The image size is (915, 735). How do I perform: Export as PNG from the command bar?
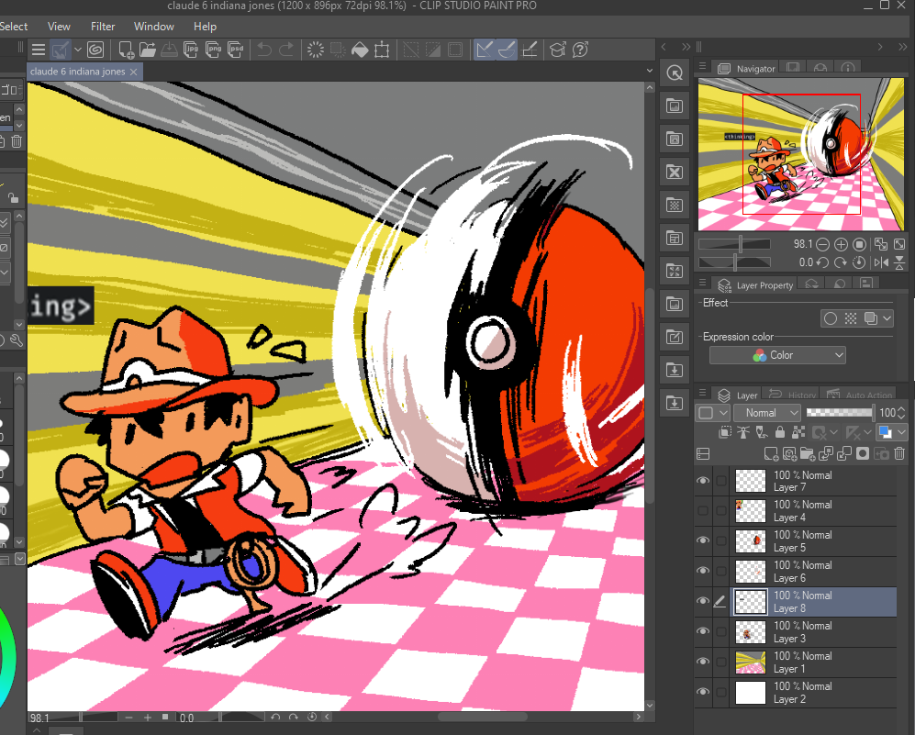[x=214, y=50]
